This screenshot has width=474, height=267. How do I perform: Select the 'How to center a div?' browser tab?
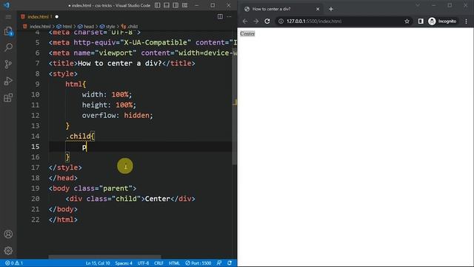tap(282, 9)
